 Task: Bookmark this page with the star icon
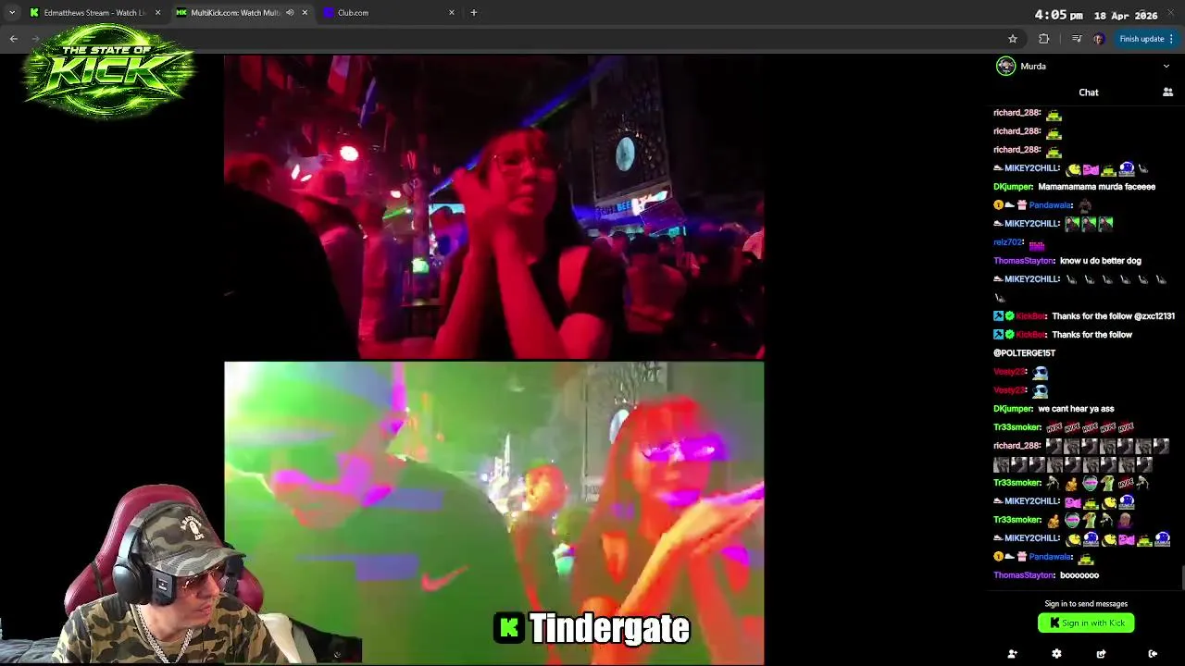pos(1013,39)
